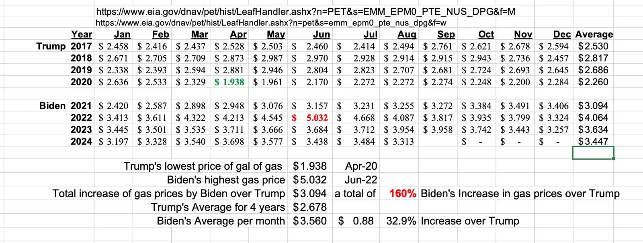643x243 pixels.
Task: Select the "Biden's Average per month" label cell
Action: tap(221, 221)
